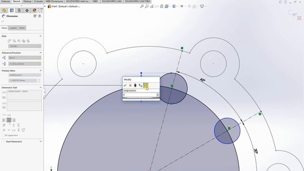
Task: Select the 30° angle dimension
Action: pos(256,151)
